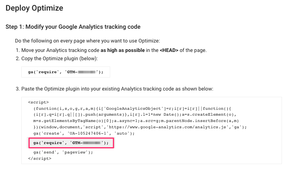Click the "Step 1: Modify your Google Analytics tracking code" heading
The image size is (293, 170).
point(73,27)
